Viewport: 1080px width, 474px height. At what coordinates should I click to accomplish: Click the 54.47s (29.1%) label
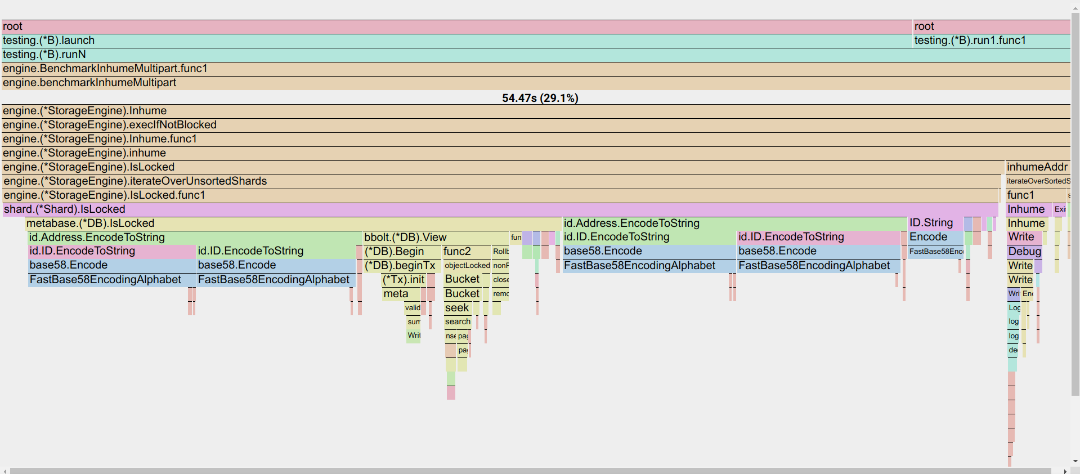540,98
